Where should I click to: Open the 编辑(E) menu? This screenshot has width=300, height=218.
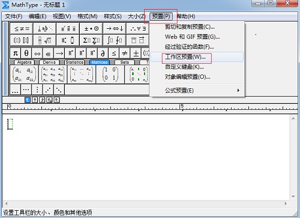[37, 16]
